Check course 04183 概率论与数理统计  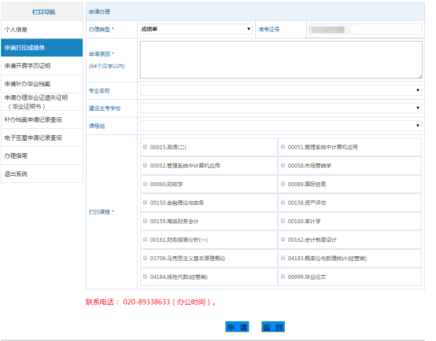[x=283, y=258]
